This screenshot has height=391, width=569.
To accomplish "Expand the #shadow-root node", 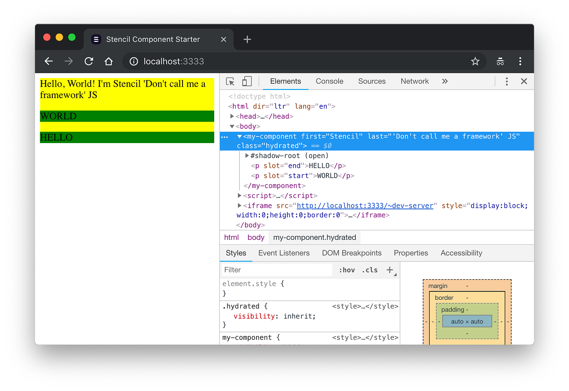I will tap(247, 156).
